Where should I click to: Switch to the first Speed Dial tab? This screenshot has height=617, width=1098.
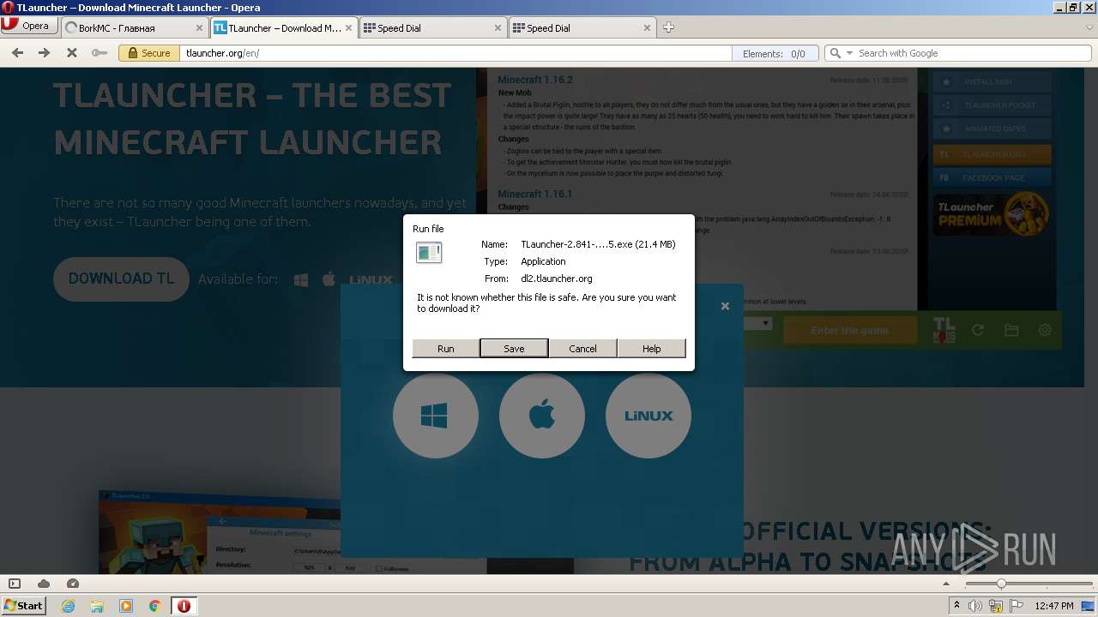pos(432,27)
